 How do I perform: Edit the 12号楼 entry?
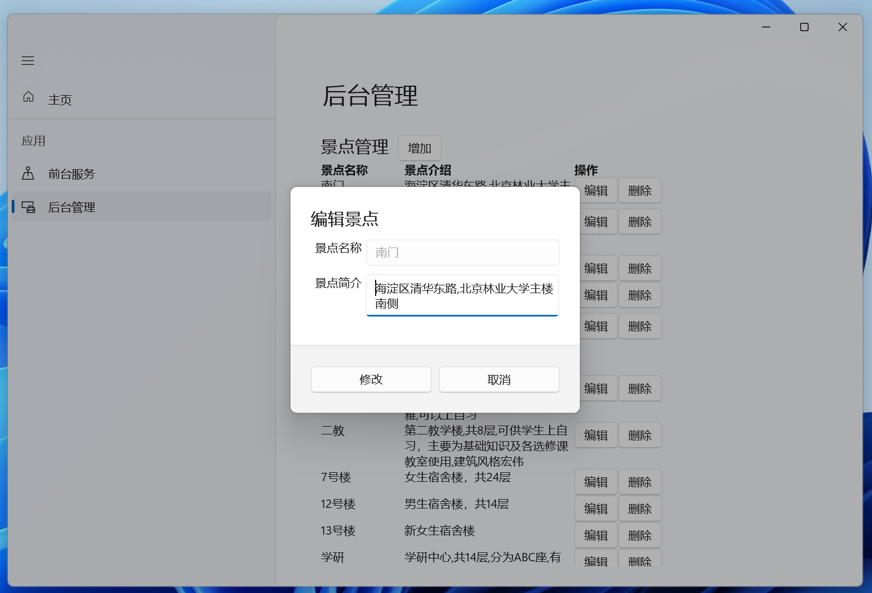tap(596, 508)
